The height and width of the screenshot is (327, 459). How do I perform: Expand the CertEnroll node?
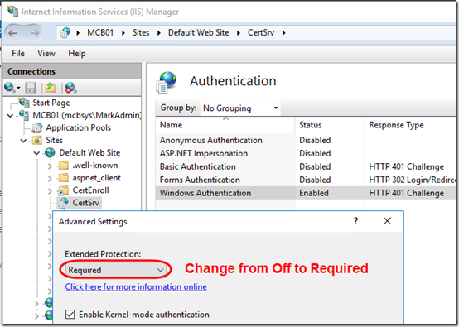(x=50, y=191)
